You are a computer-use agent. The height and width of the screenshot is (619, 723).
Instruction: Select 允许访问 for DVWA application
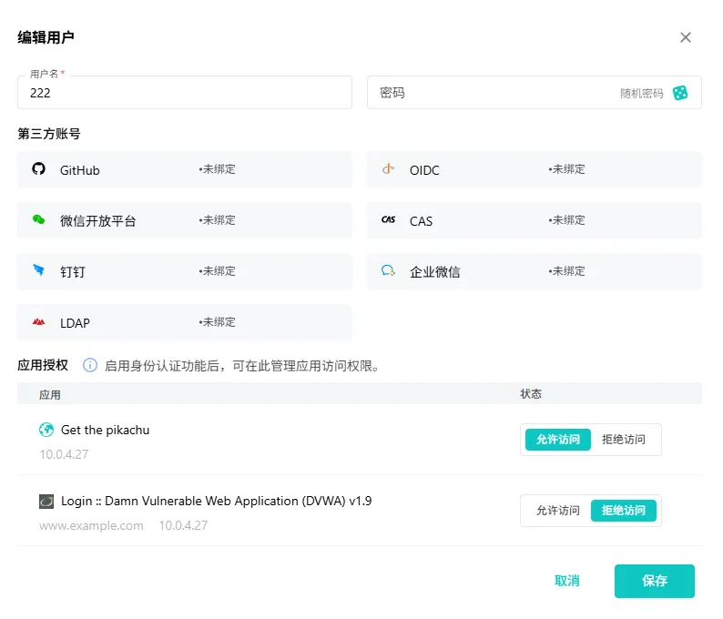tap(558, 511)
